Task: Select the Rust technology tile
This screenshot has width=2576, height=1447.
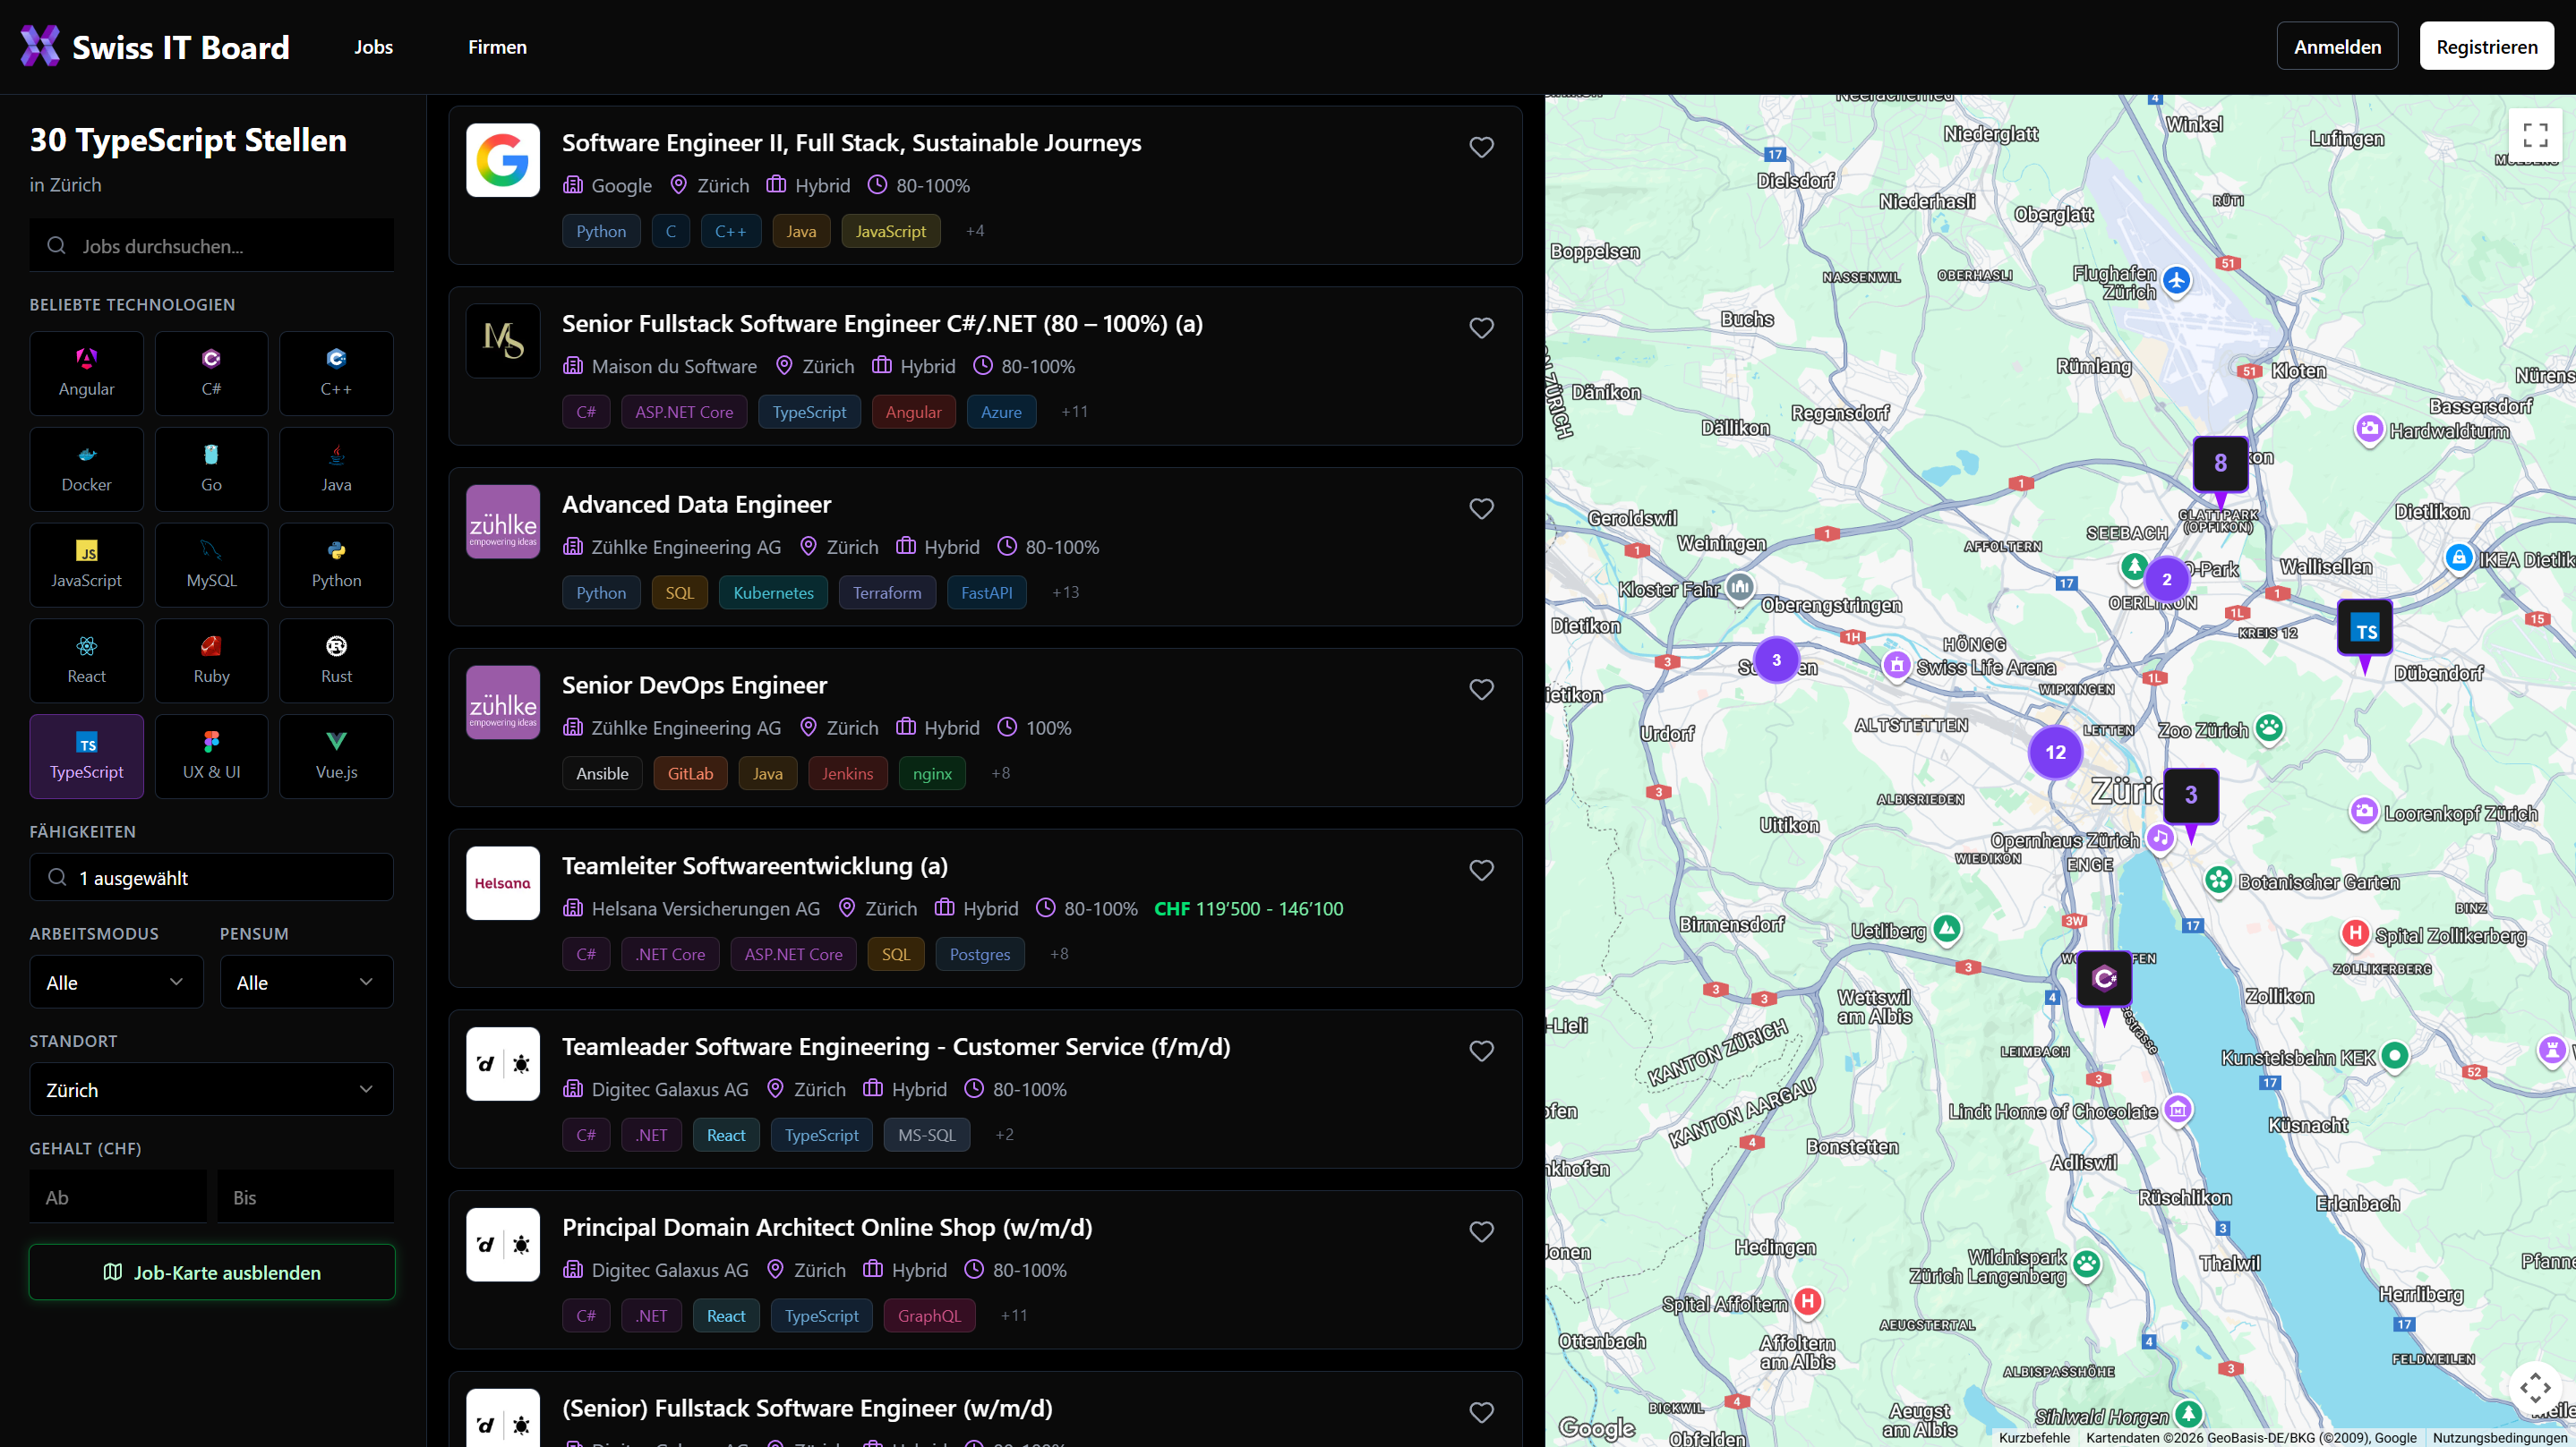Action: pyautogui.click(x=336, y=660)
